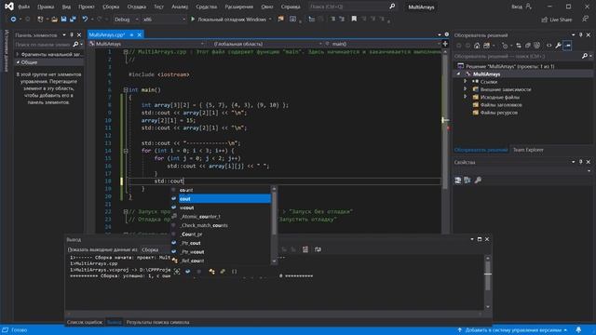Click Sync with Active Document icon
Screen dimensions: 596x335
coord(519,46)
